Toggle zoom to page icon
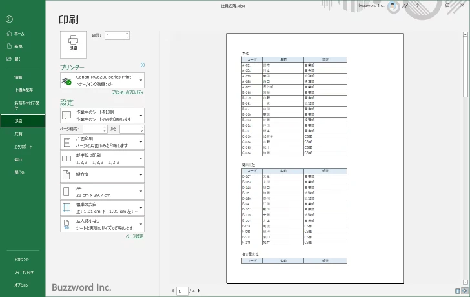Screen dimensions: 470x297 click(x=465, y=291)
